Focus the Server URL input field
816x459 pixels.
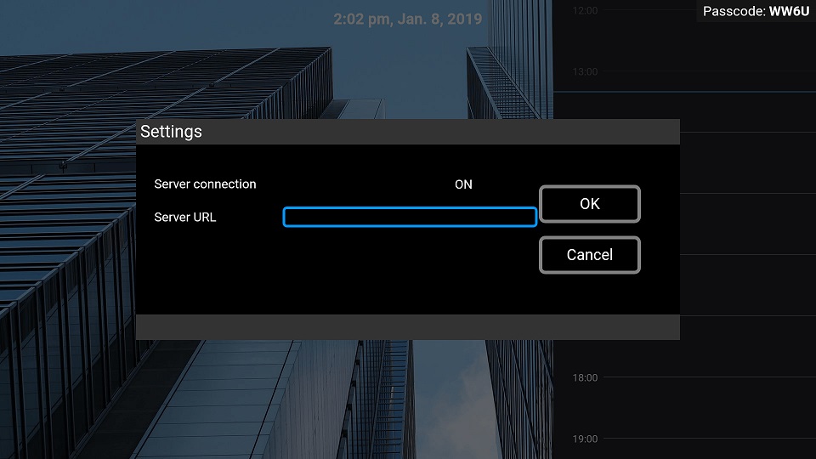410,217
